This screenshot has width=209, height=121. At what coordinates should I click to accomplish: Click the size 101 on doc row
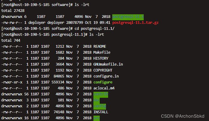coord(61,100)
